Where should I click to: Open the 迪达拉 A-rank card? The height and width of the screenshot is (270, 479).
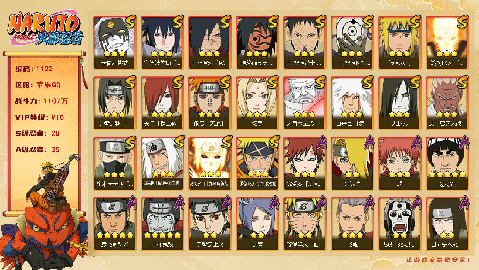352,163
